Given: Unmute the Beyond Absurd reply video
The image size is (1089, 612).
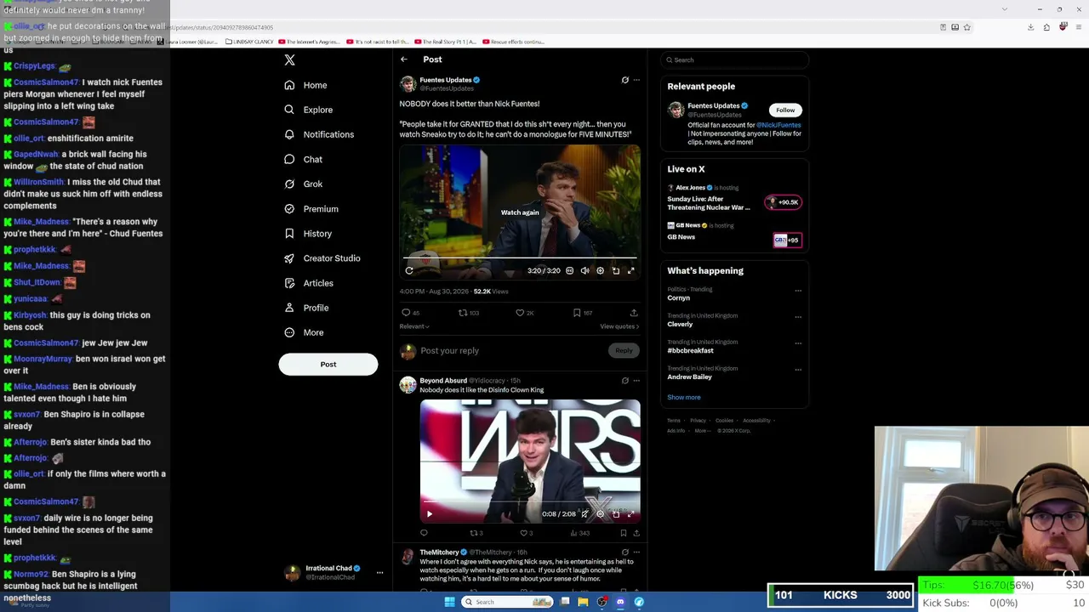Looking at the screenshot, I should (x=584, y=513).
